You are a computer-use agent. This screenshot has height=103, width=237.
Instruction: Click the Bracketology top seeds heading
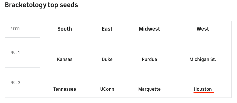[42, 5]
